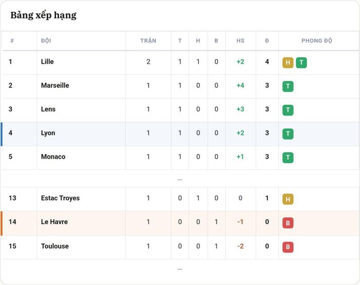
Task: Click Lille's yellow H form badge
Action: [x=287, y=62]
